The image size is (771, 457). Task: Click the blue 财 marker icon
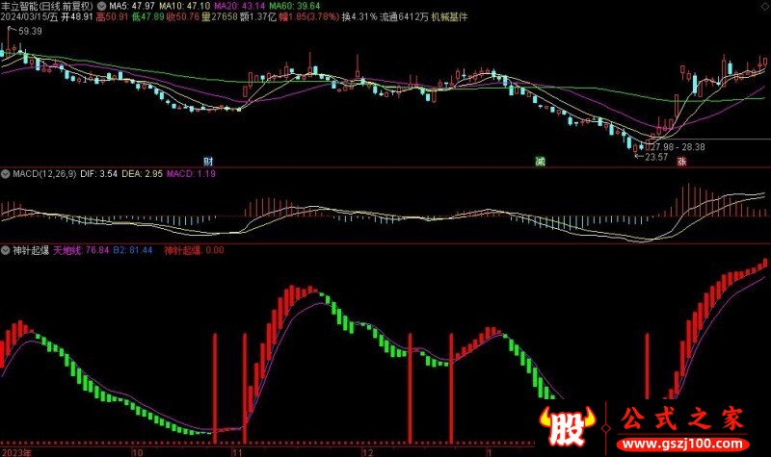206,161
